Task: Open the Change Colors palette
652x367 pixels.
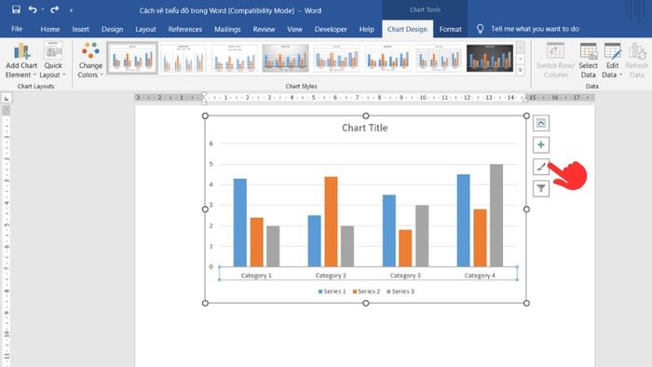Action: [x=90, y=61]
